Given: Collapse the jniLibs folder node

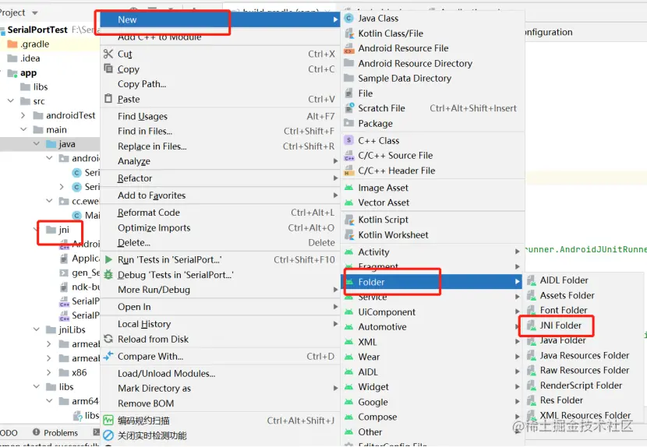Looking at the screenshot, I should pyautogui.click(x=37, y=329).
